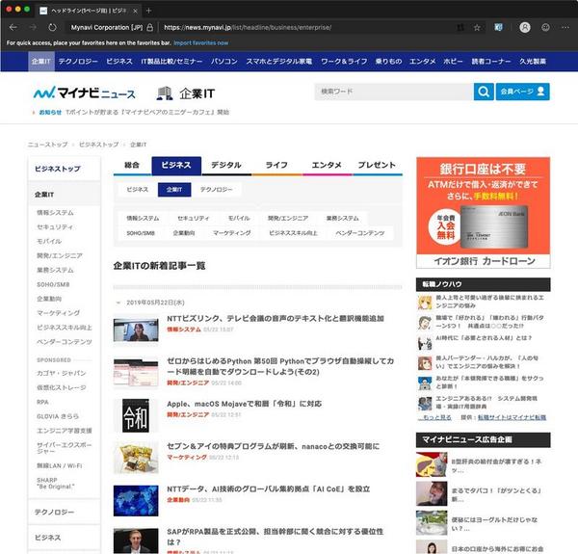Open 無線LAN / Wi-Fi sidebar link

point(60,466)
